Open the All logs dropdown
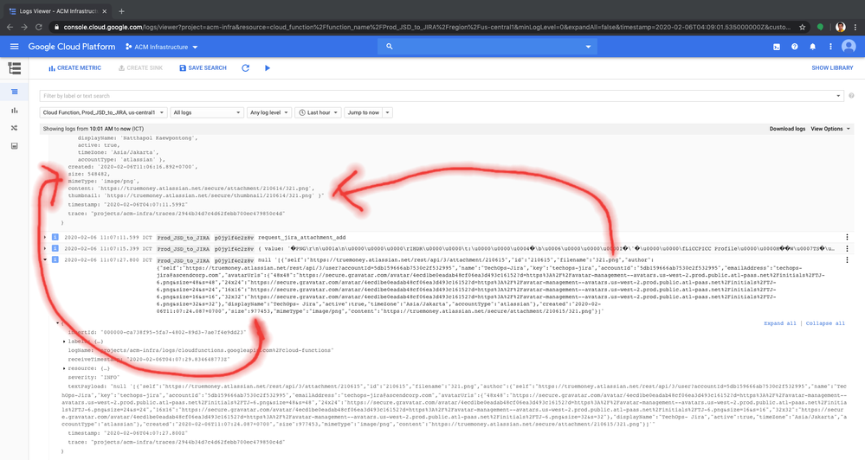The image size is (865, 460). [x=207, y=112]
